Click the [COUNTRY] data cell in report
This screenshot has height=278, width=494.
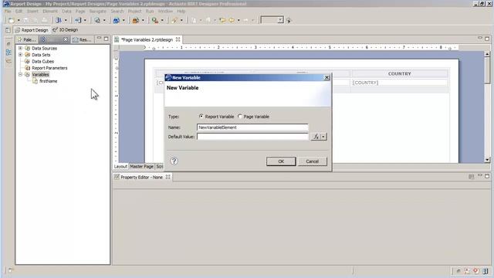tap(400, 83)
